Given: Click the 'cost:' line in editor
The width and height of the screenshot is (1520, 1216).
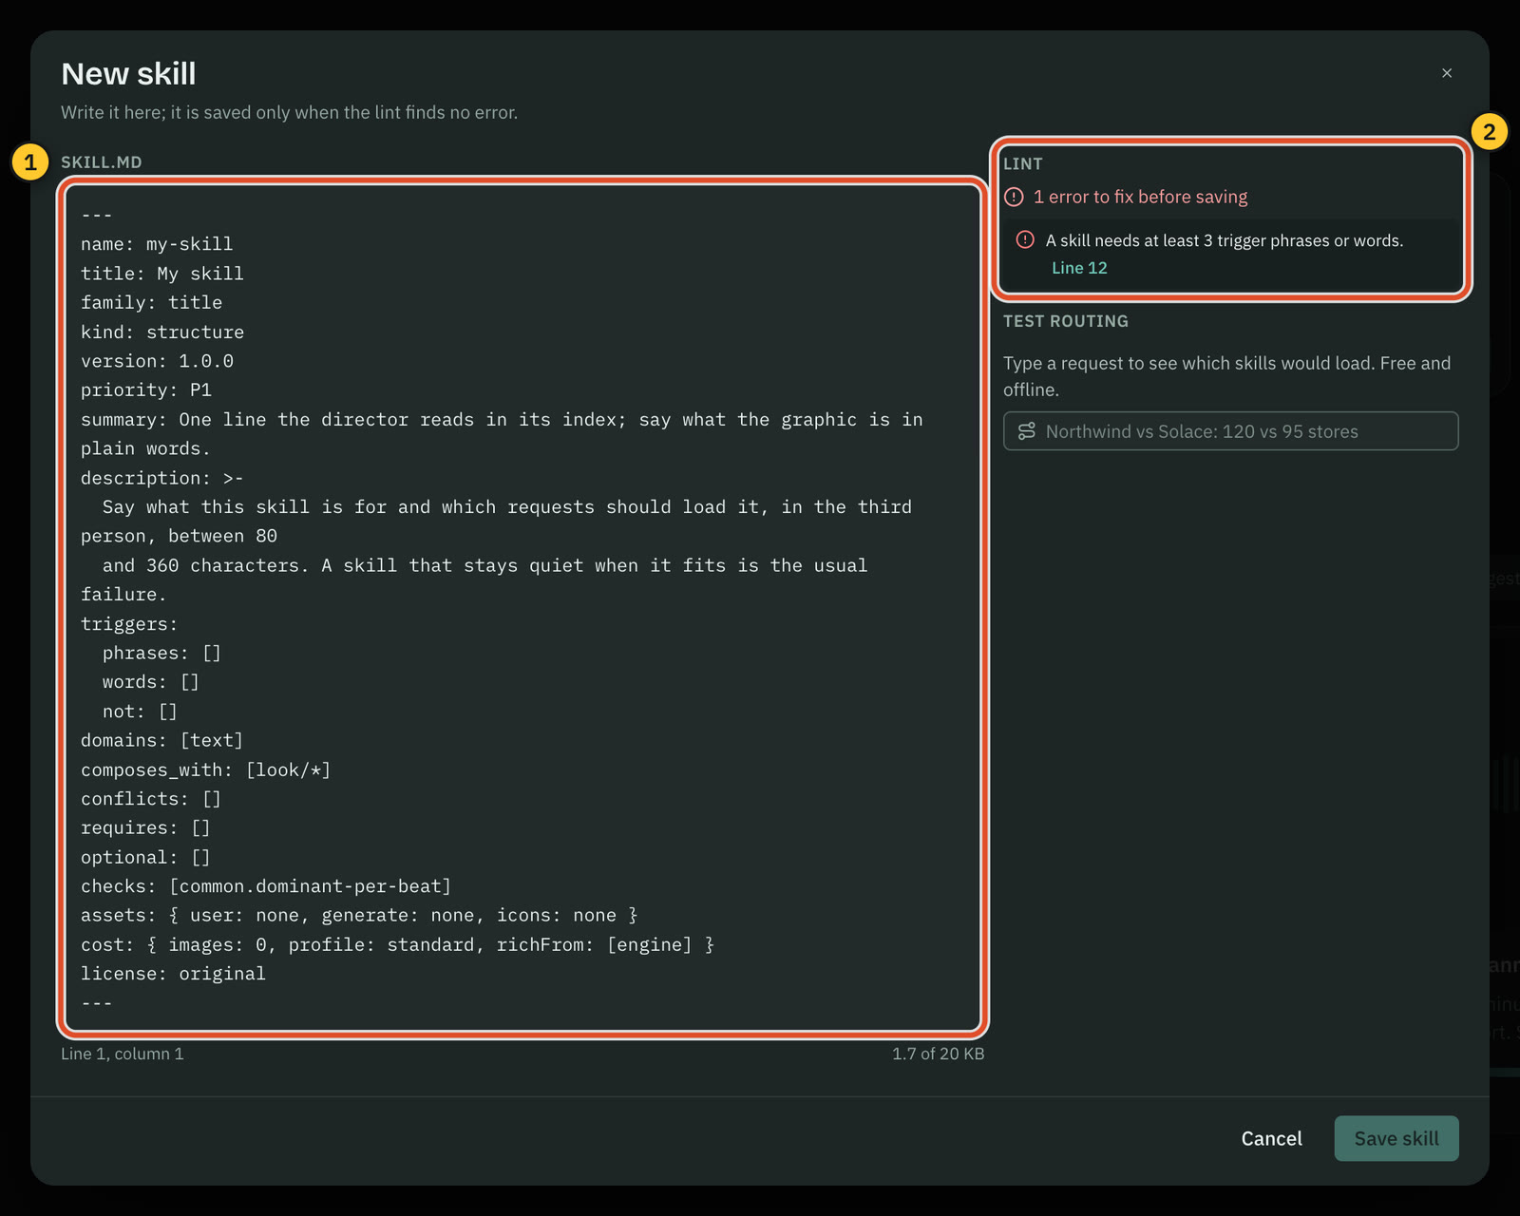Looking at the screenshot, I should [397, 945].
